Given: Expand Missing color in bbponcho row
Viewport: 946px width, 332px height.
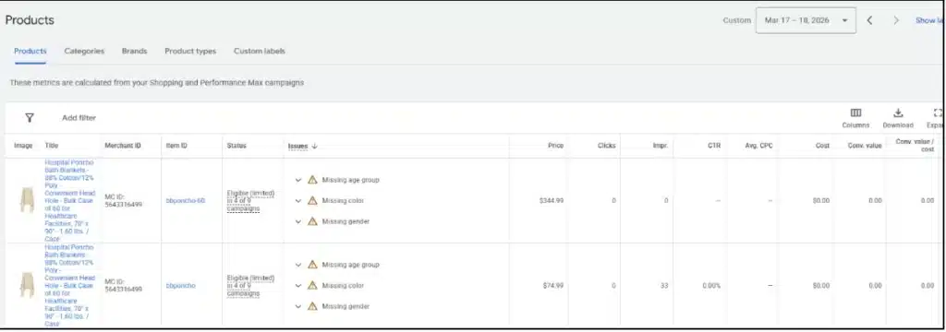Looking at the screenshot, I should [298, 286].
